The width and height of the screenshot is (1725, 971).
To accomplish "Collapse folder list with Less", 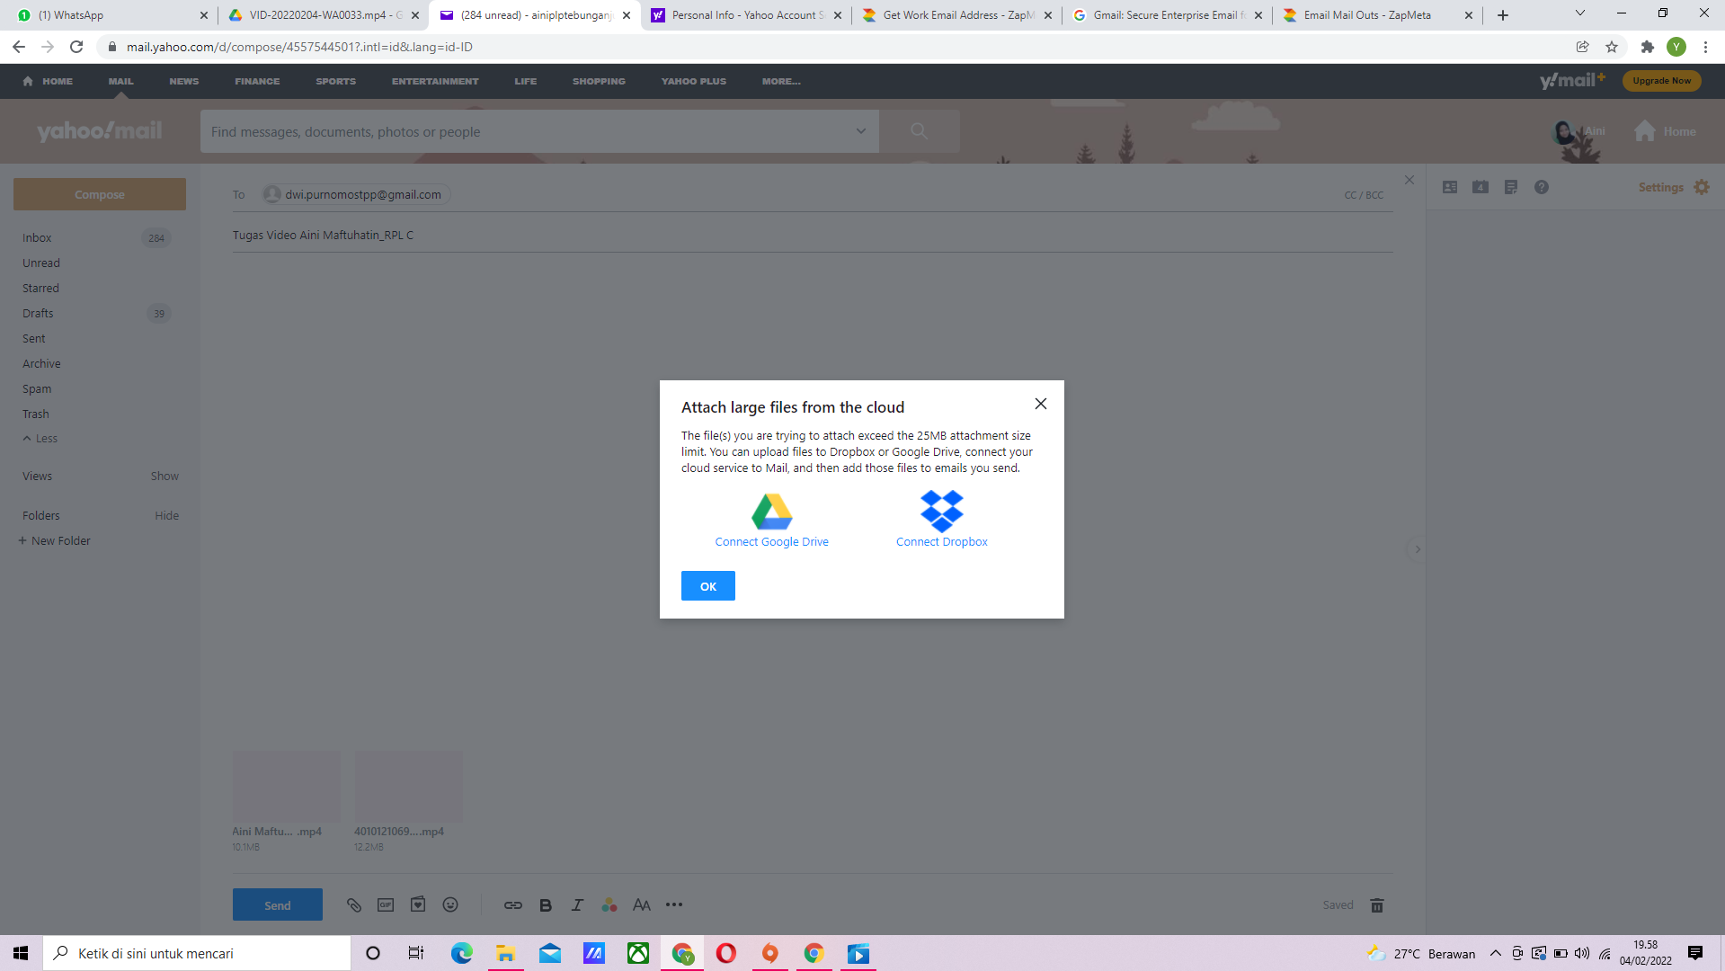I will (x=40, y=439).
